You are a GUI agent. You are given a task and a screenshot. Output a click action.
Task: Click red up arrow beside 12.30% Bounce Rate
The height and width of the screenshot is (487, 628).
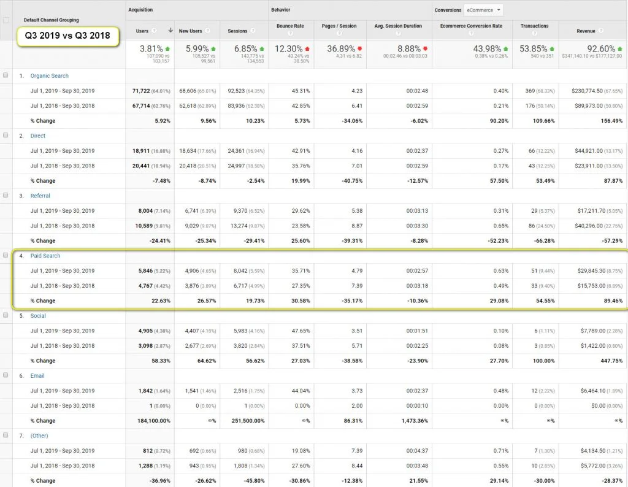click(x=307, y=49)
